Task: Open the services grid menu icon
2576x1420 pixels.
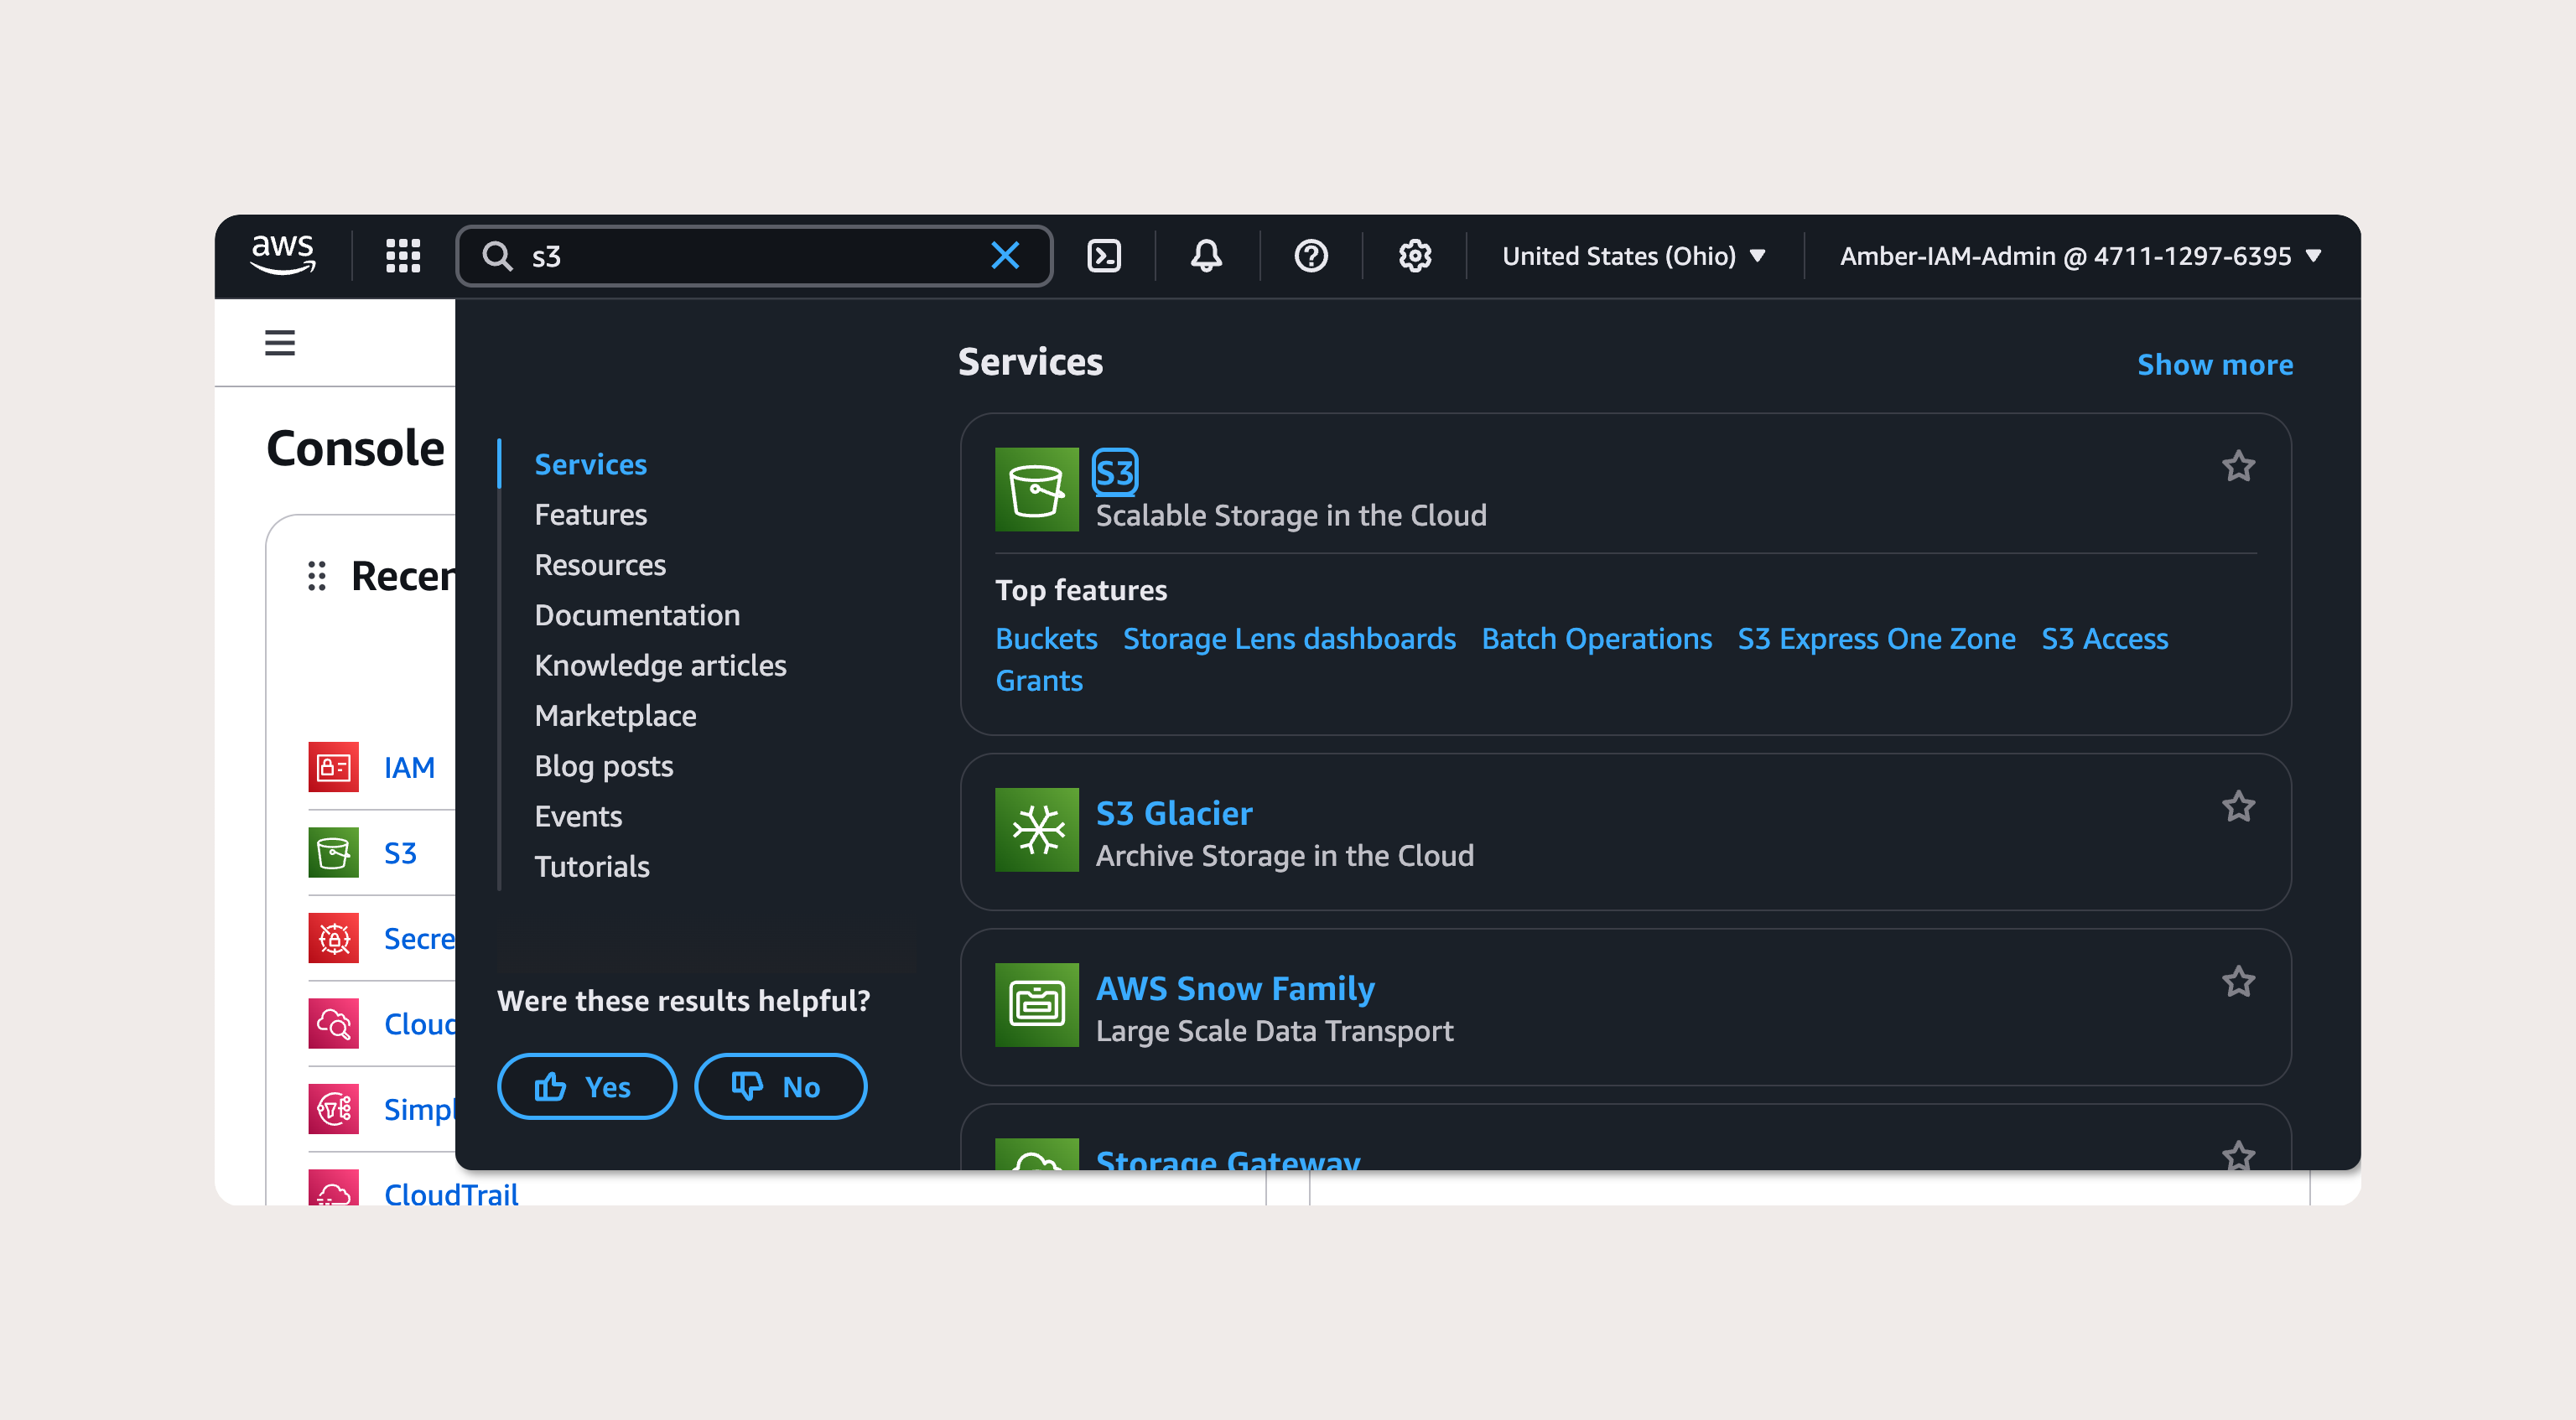Action: point(403,256)
